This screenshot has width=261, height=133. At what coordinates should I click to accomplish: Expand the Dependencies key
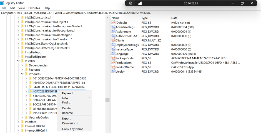22,65
